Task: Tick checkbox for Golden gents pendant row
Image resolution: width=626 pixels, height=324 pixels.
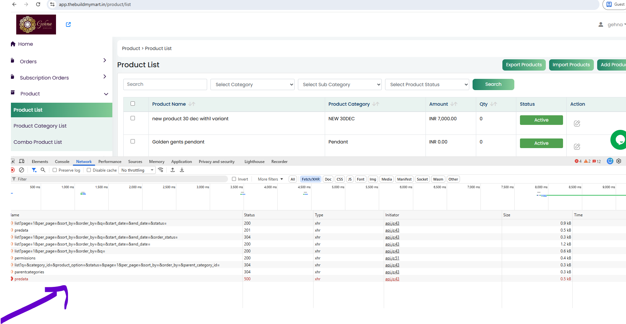Action: click(133, 141)
